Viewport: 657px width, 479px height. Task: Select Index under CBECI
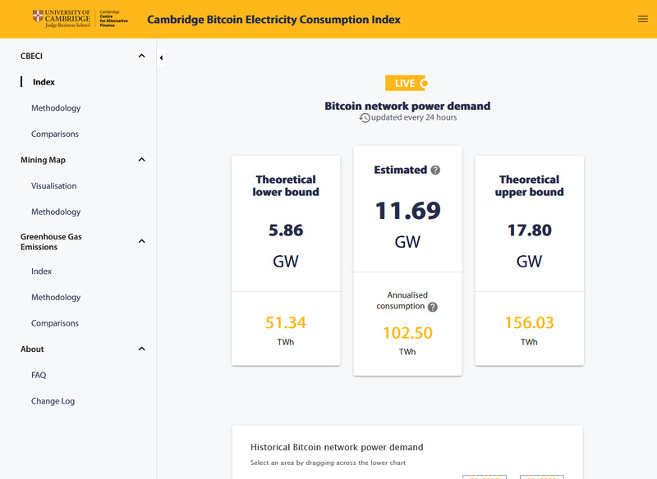(x=44, y=82)
